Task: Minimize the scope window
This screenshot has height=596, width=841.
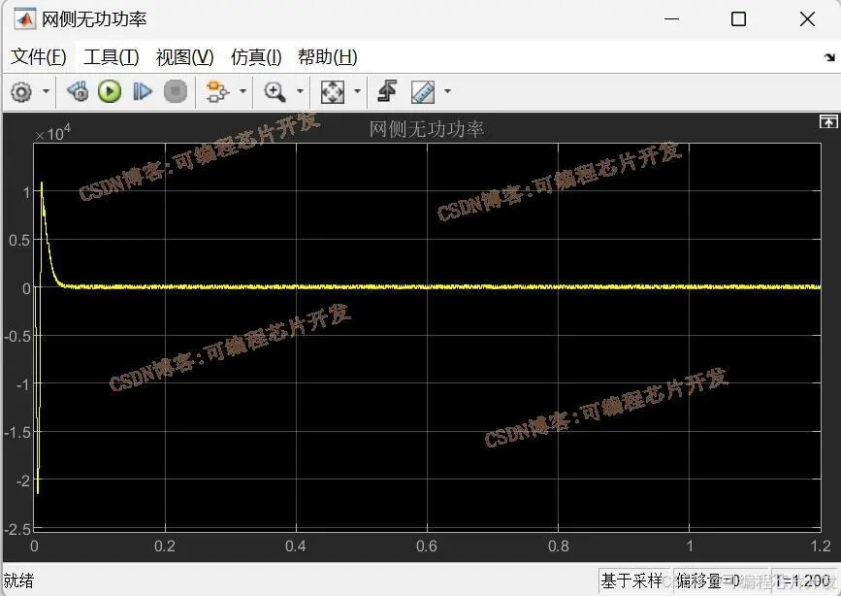Action: coord(671,19)
